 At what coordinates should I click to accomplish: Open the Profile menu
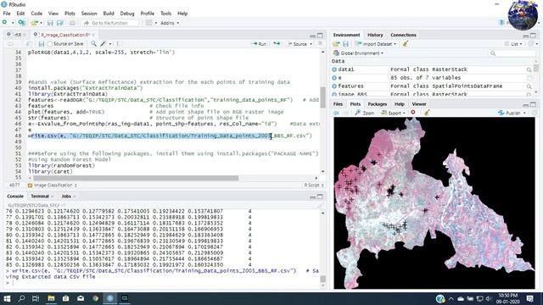point(147,14)
